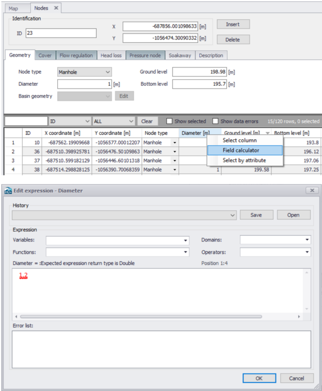Click the Edit basin geometry button
Image resolution: width=322 pixels, height=391 pixels.
[125, 96]
